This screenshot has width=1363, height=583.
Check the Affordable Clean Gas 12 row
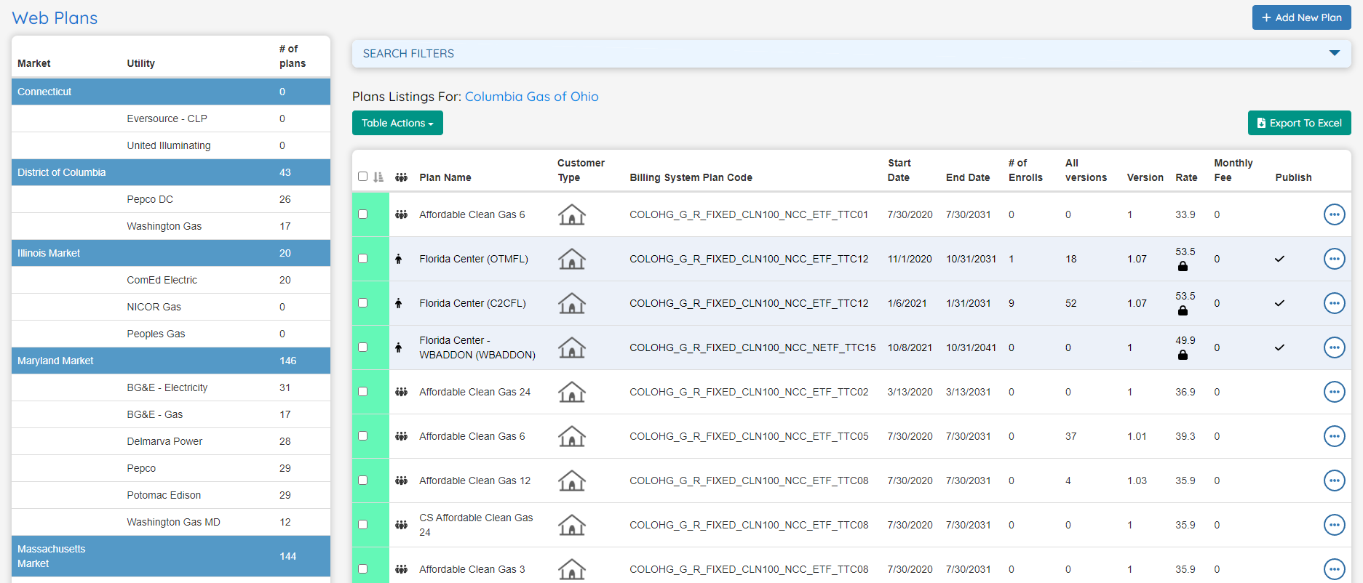(x=362, y=481)
